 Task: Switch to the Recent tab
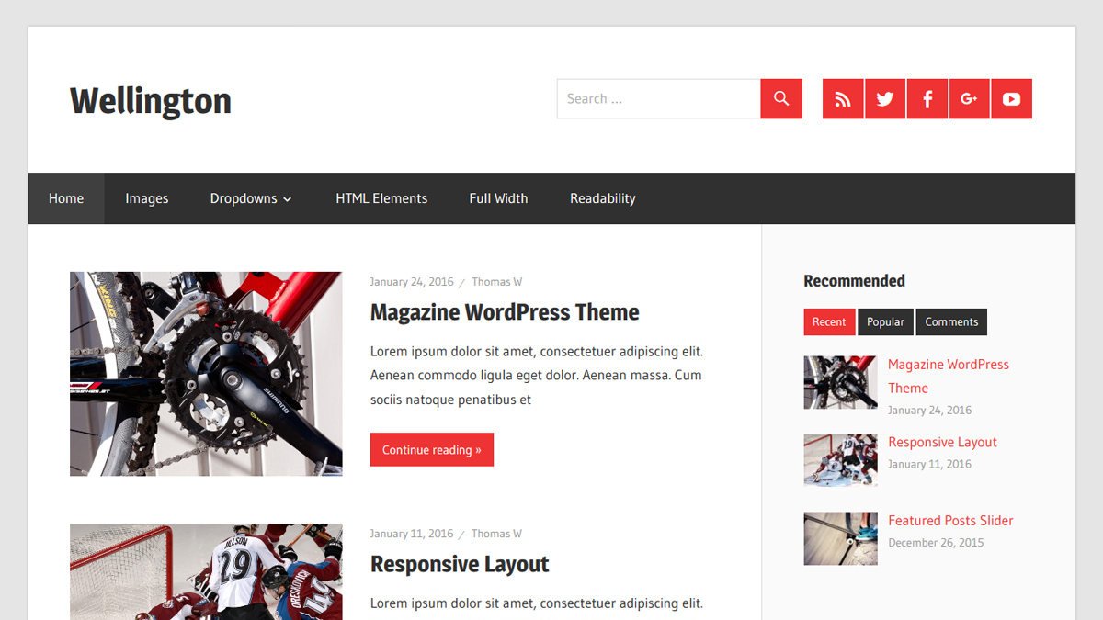click(x=829, y=321)
